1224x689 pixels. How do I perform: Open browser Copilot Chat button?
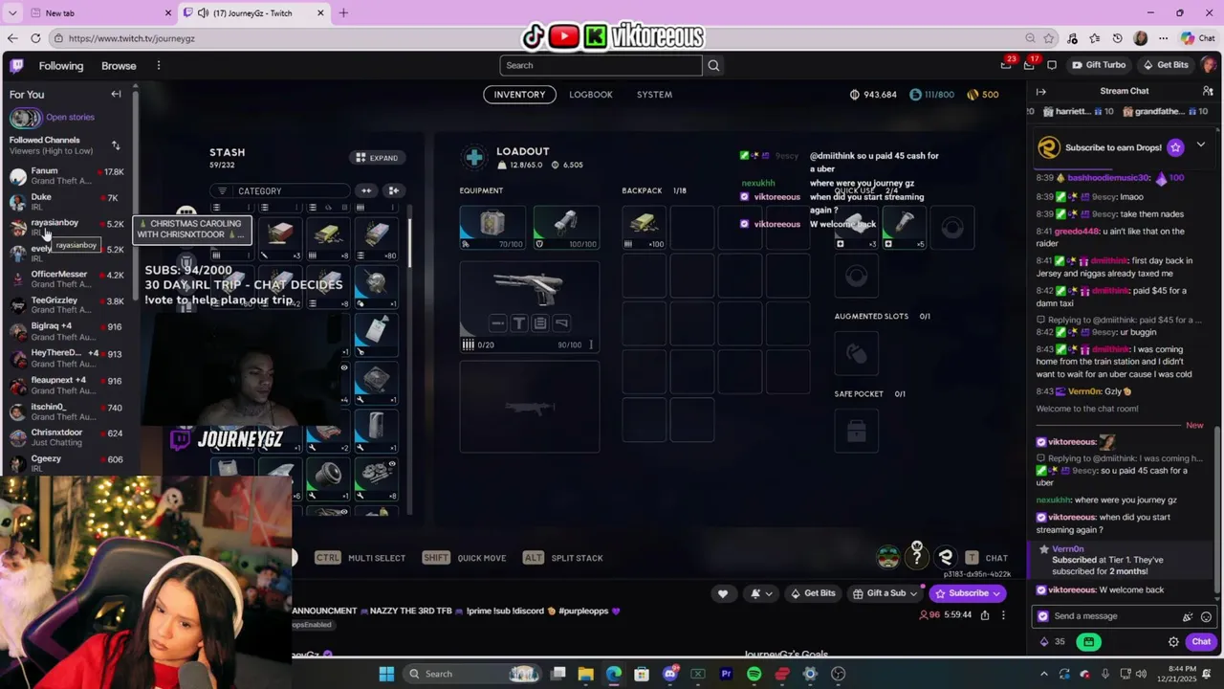point(1197,38)
